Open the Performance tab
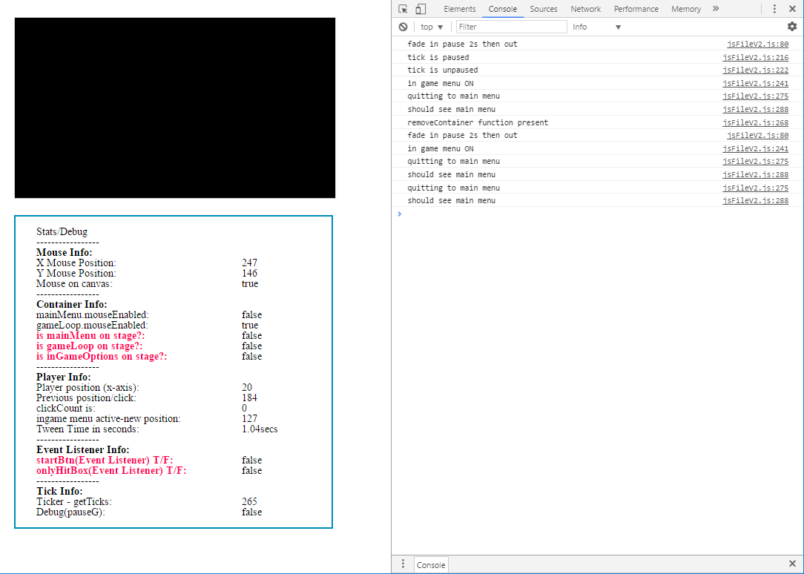804x574 pixels. (x=636, y=9)
